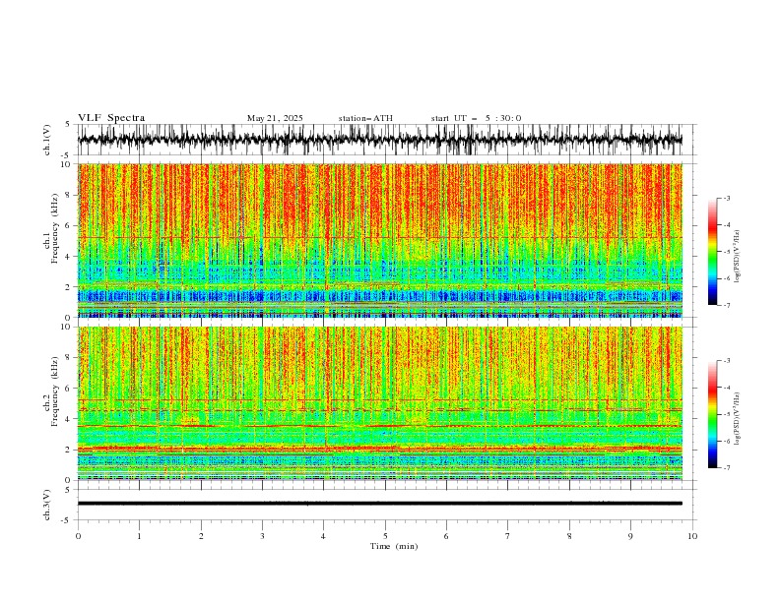780x602 pixels.
Task: Click the 'ch.2 Frequency (kHz)' axis label
Action: pos(51,391)
